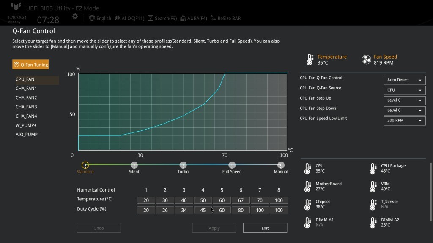
Task: Click the globe icon beside English
Action: pos(92,18)
